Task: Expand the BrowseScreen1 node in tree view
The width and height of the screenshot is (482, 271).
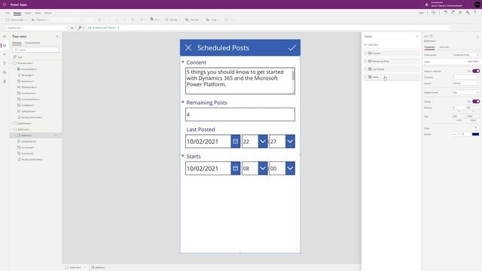Action: point(12,63)
